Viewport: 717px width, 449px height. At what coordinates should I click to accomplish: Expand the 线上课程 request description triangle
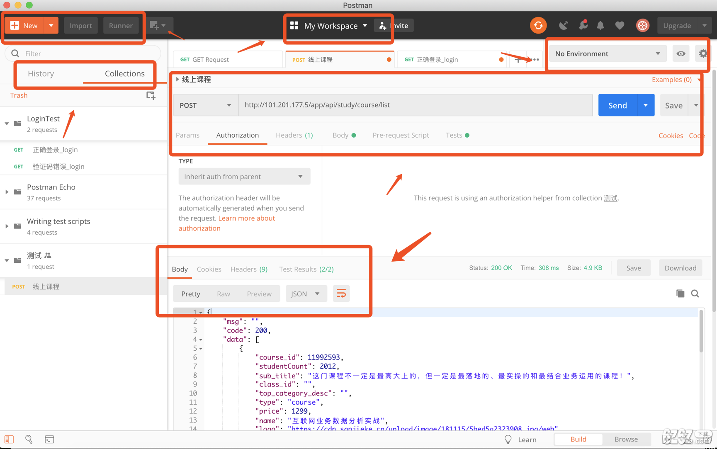pos(177,79)
